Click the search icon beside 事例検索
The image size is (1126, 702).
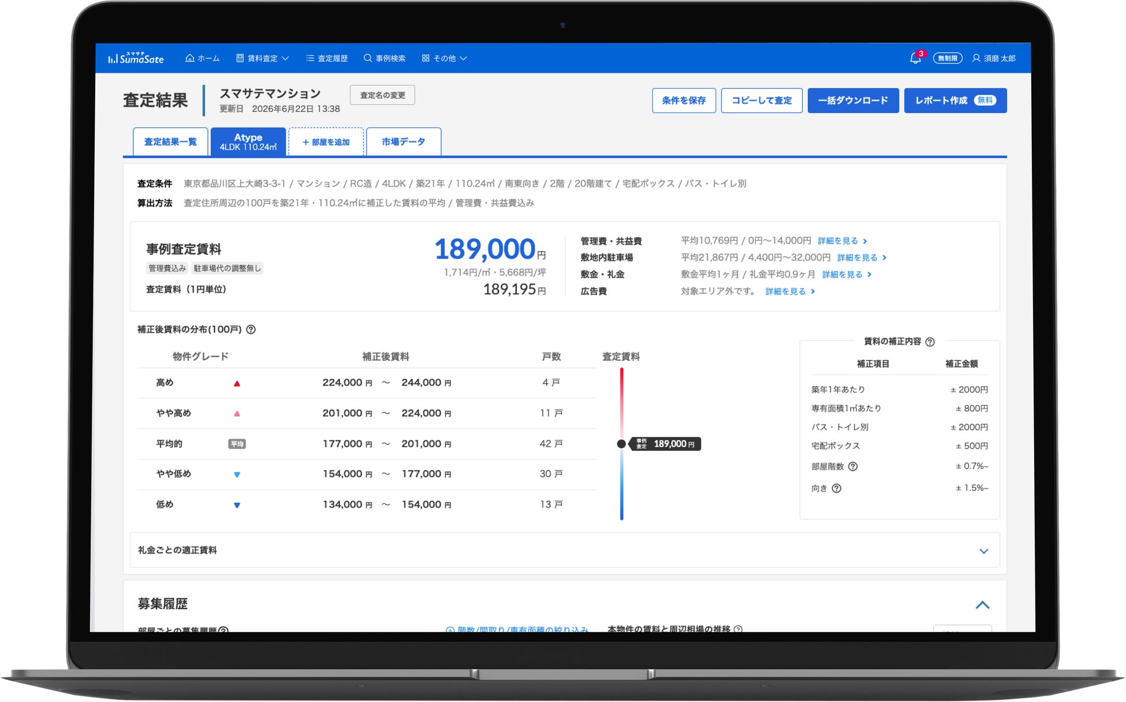367,58
